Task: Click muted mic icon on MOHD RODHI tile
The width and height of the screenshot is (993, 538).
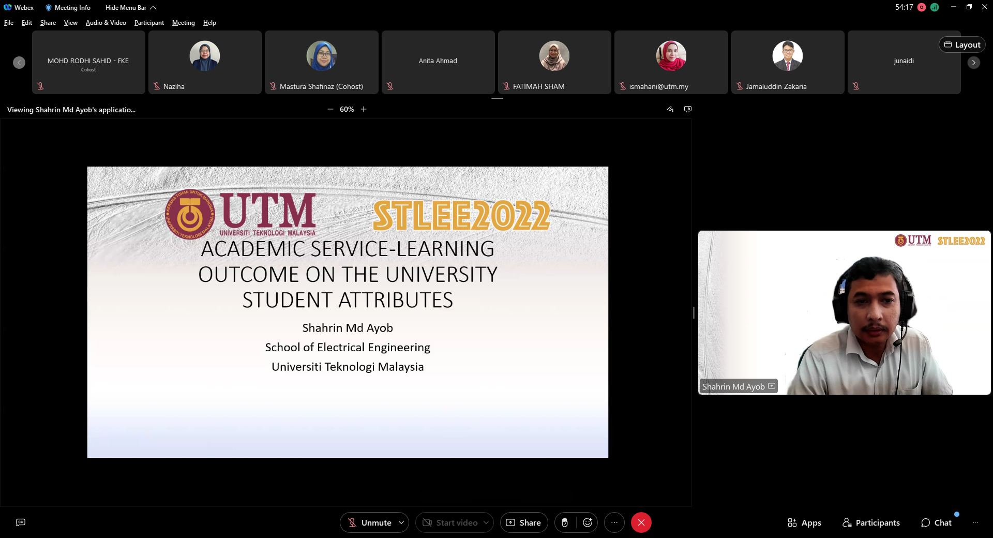Action: [x=40, y=86]
